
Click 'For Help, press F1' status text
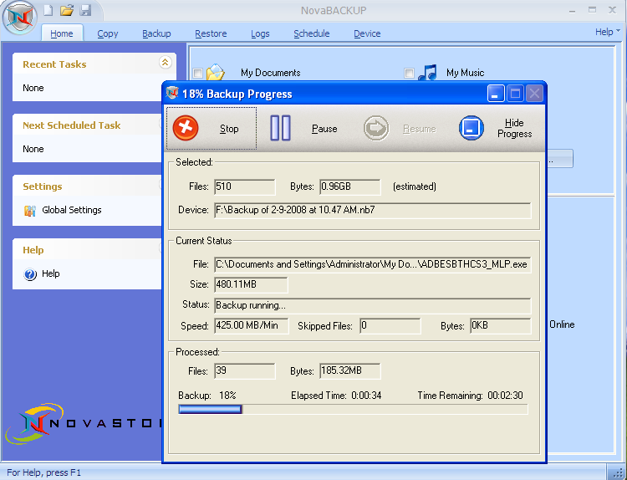tap(44, 472)
